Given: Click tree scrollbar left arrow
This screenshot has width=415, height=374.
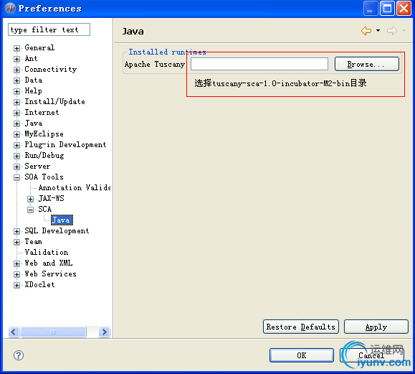Looking at the screenshot, I should pos(14,332).
